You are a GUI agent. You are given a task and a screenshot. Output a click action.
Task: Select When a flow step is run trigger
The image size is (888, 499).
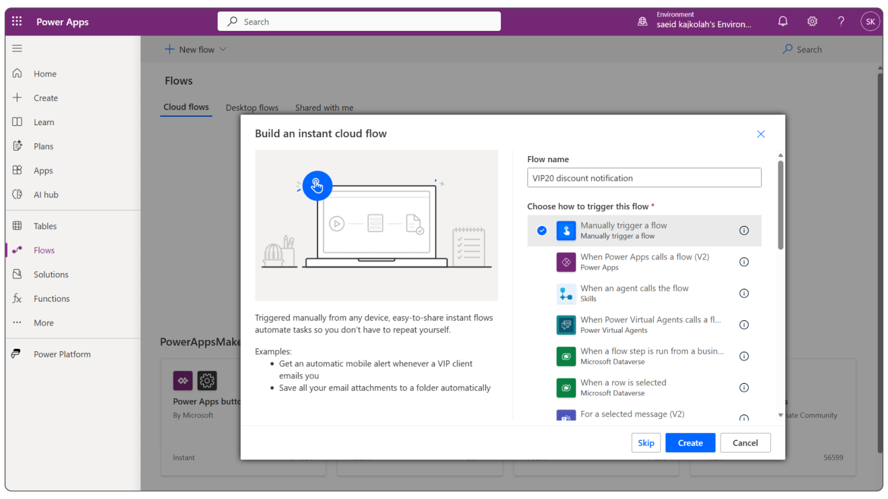tap(645, 357)
